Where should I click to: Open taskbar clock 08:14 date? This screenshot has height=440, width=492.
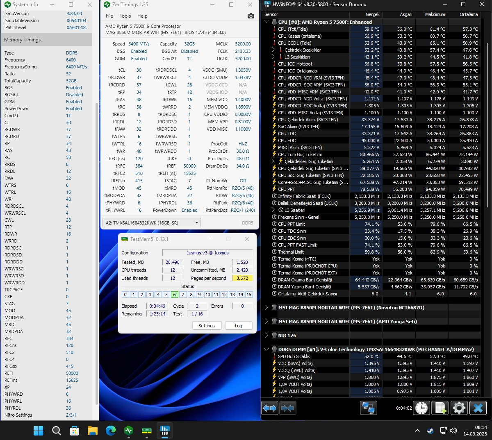pos(475,431)
